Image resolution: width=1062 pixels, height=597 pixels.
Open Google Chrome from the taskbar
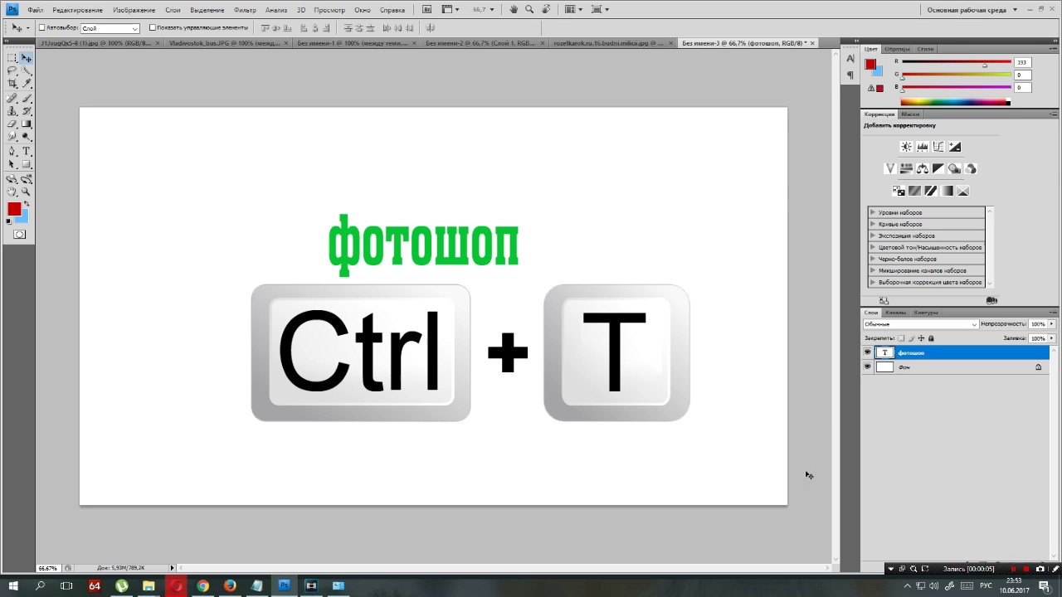click(x=202, y=585)
